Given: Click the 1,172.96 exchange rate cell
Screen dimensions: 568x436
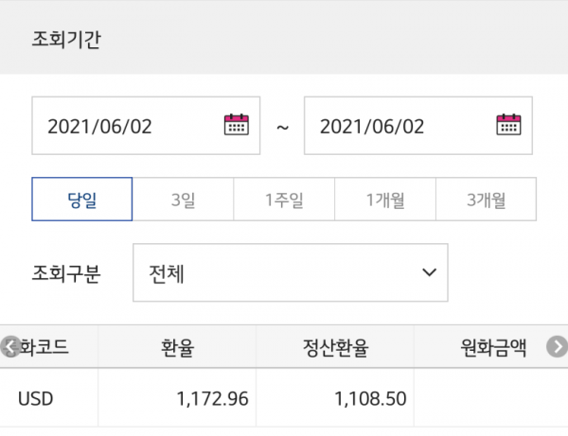Looking at the screenshot, I should [x=177, y=398].
